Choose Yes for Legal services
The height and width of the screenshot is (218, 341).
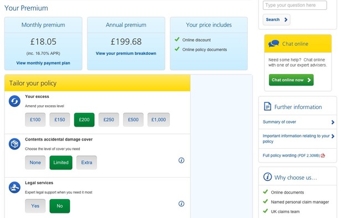(x=35, y=206)
